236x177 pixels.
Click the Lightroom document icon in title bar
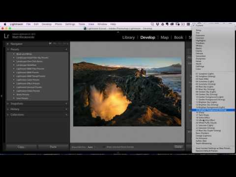click(x=85, y=29)
